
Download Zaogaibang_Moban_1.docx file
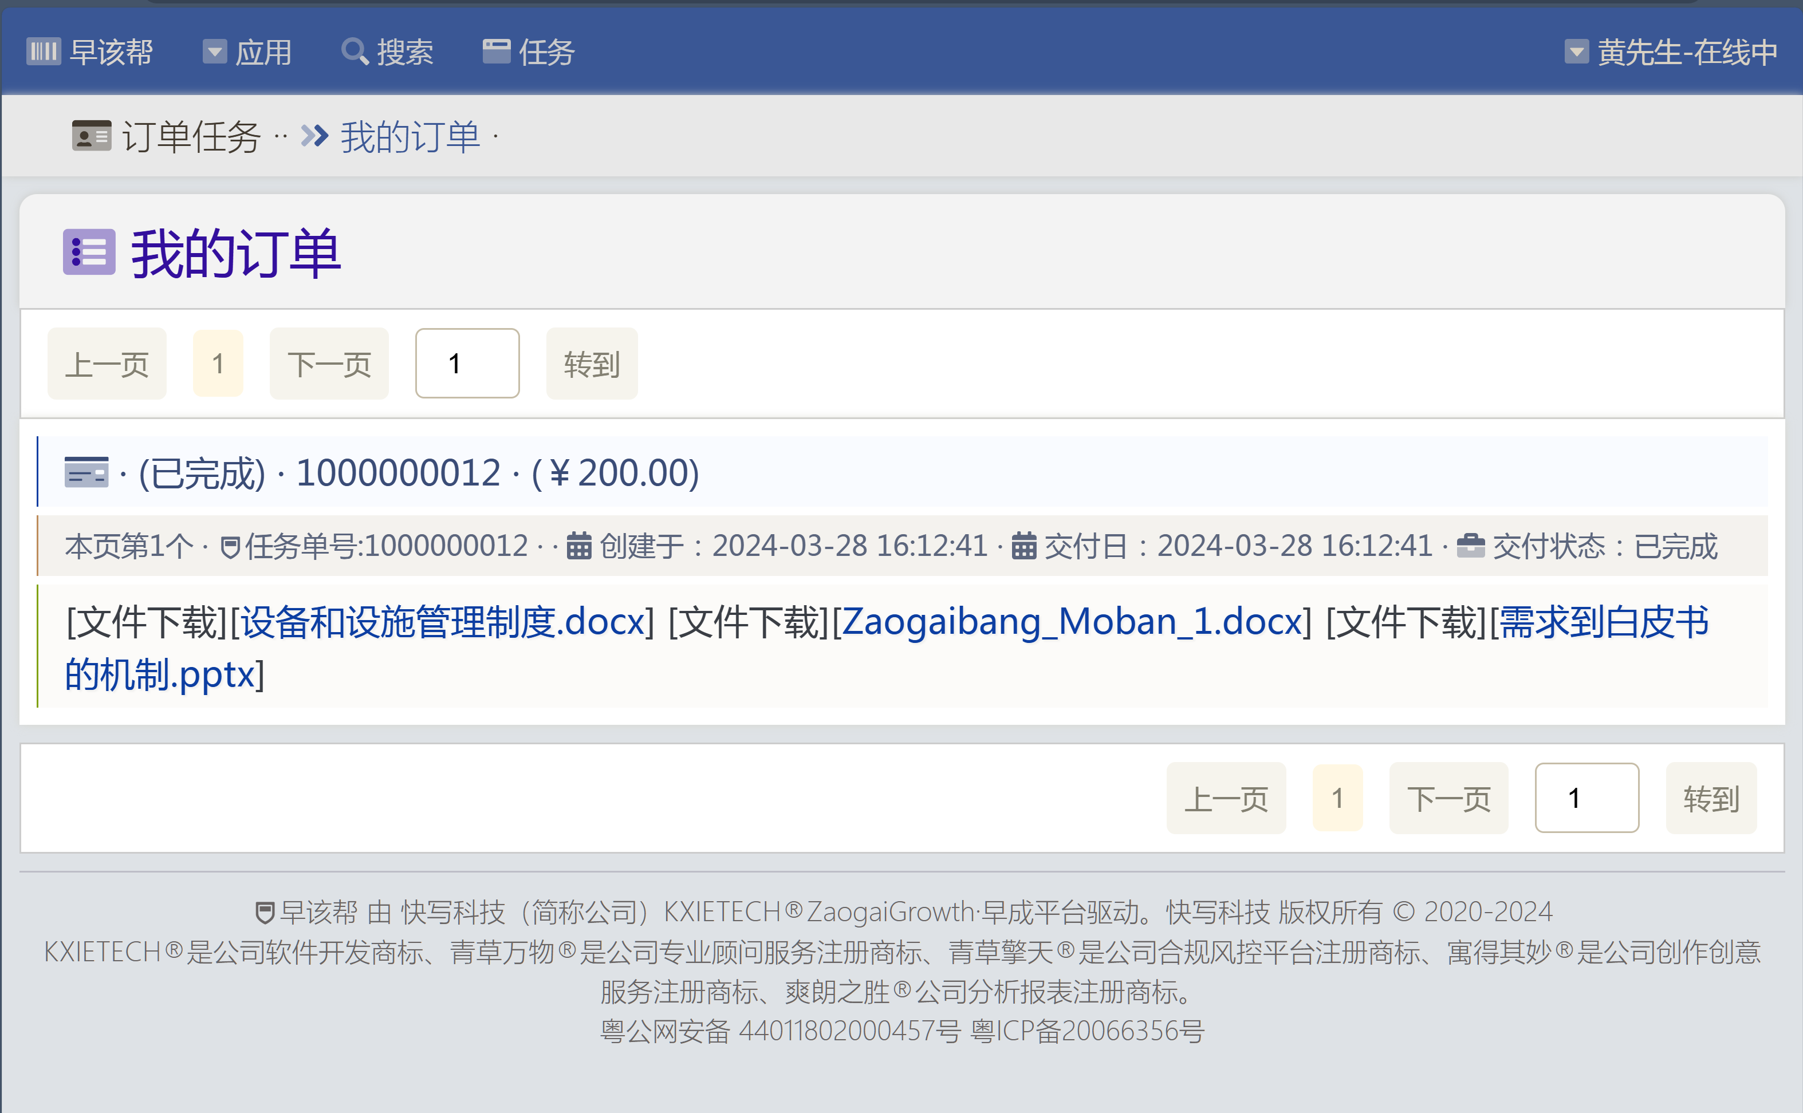coord(1071,621)
